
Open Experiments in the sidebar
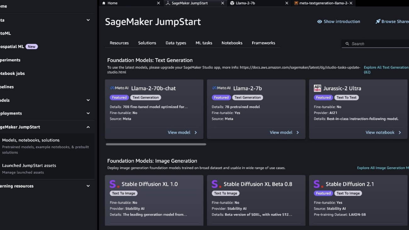10,60
